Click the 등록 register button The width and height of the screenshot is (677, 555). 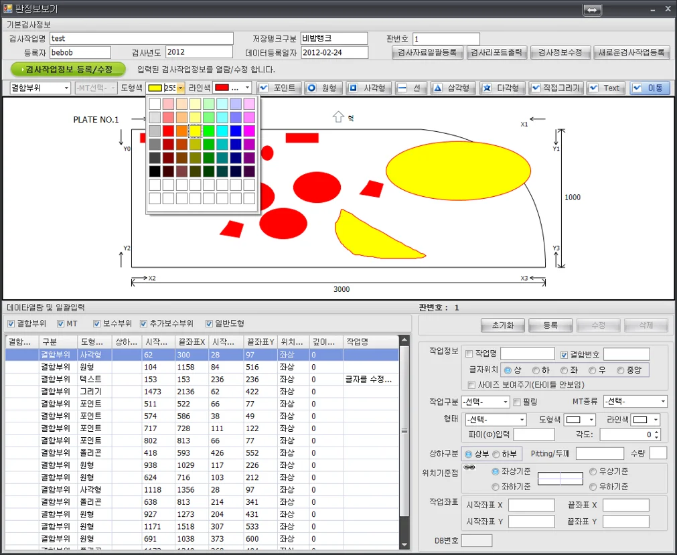tap(550, 325)
